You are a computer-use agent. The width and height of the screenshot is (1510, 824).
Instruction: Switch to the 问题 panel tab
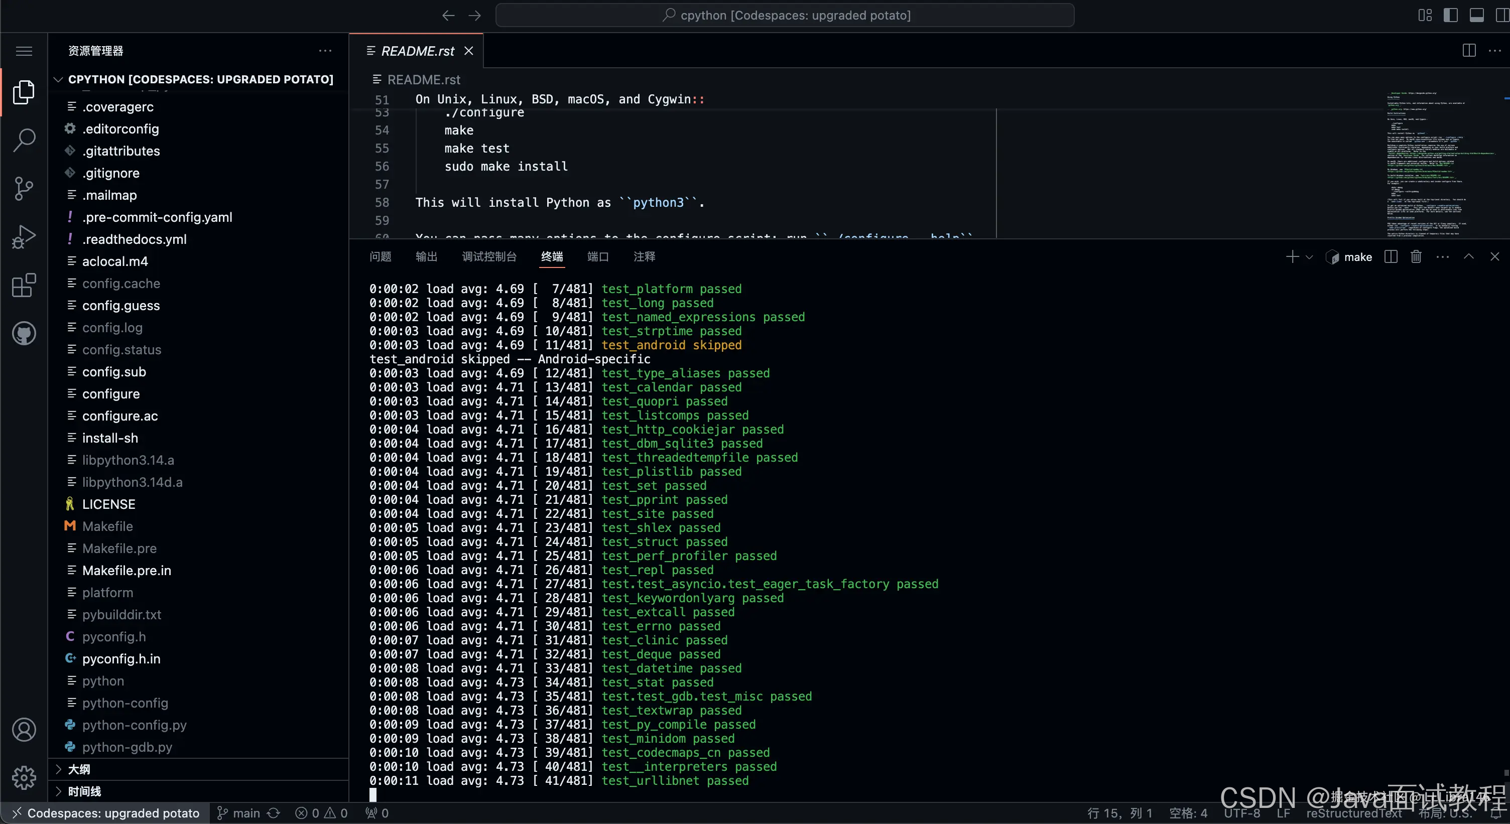click(x=380, y=257)
